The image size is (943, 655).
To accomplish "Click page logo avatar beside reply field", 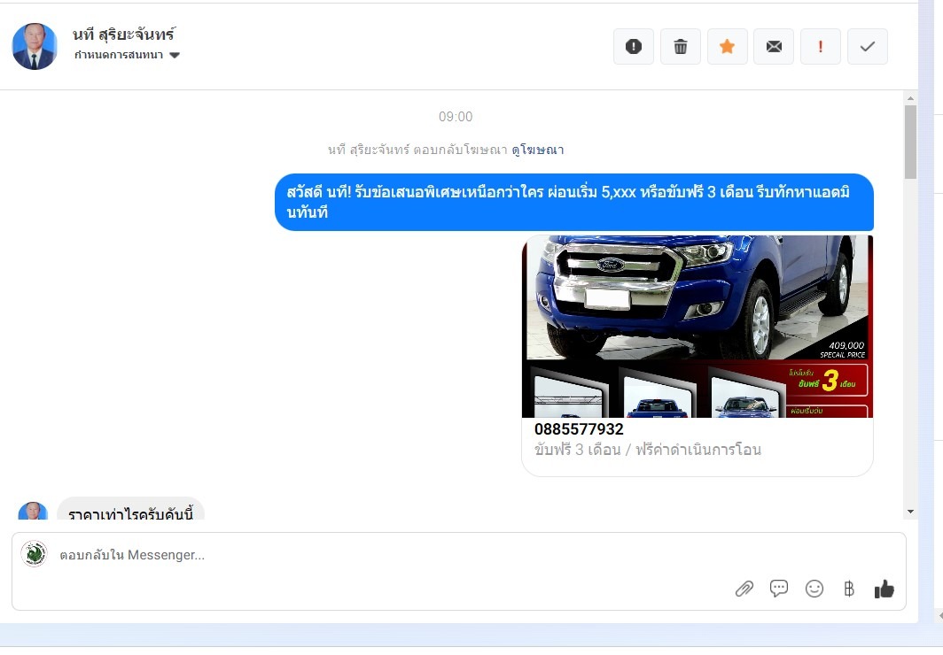I will click(35, 553).
